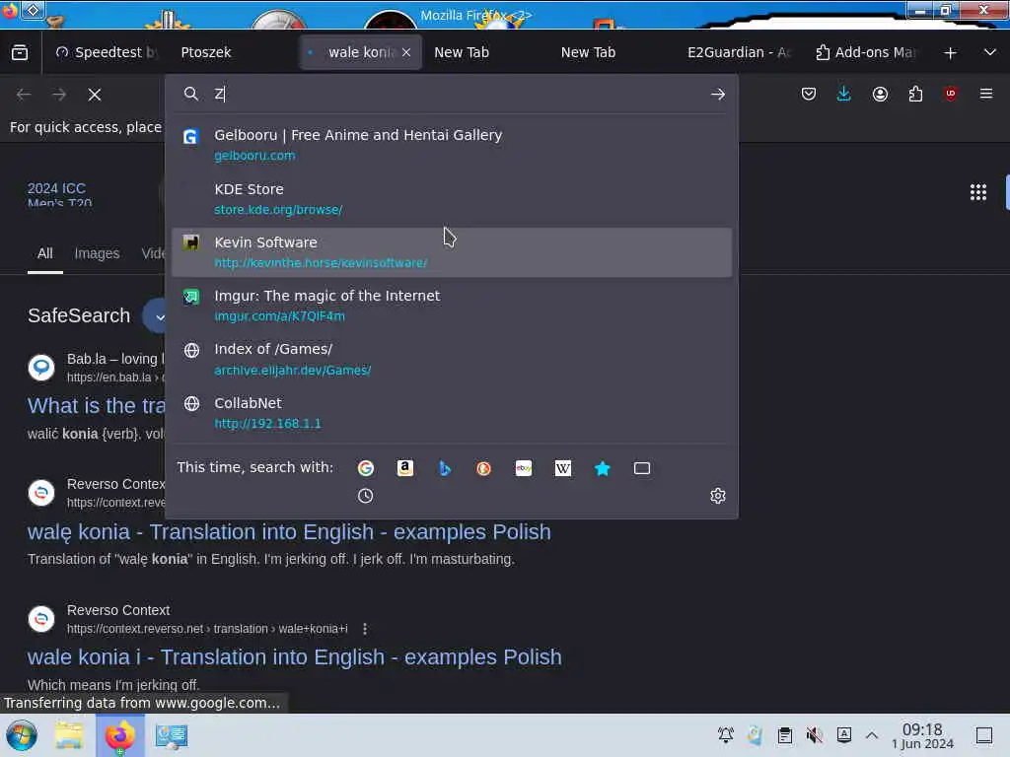Switch to Speedtest tab
Viewport: 1010px width, 757px height.
click(x=107, y=53)
